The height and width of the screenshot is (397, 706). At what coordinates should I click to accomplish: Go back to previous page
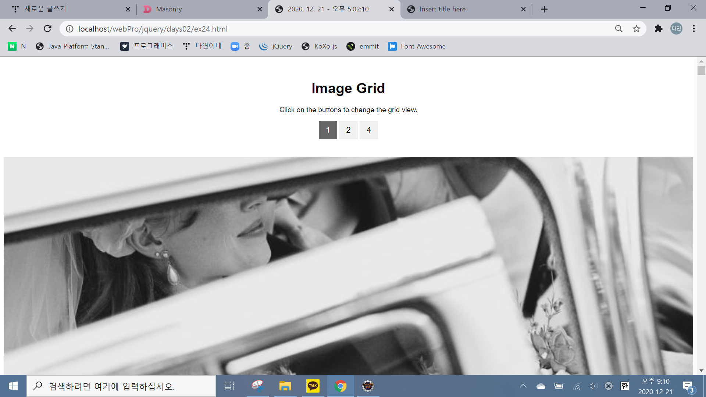point(12,29)
